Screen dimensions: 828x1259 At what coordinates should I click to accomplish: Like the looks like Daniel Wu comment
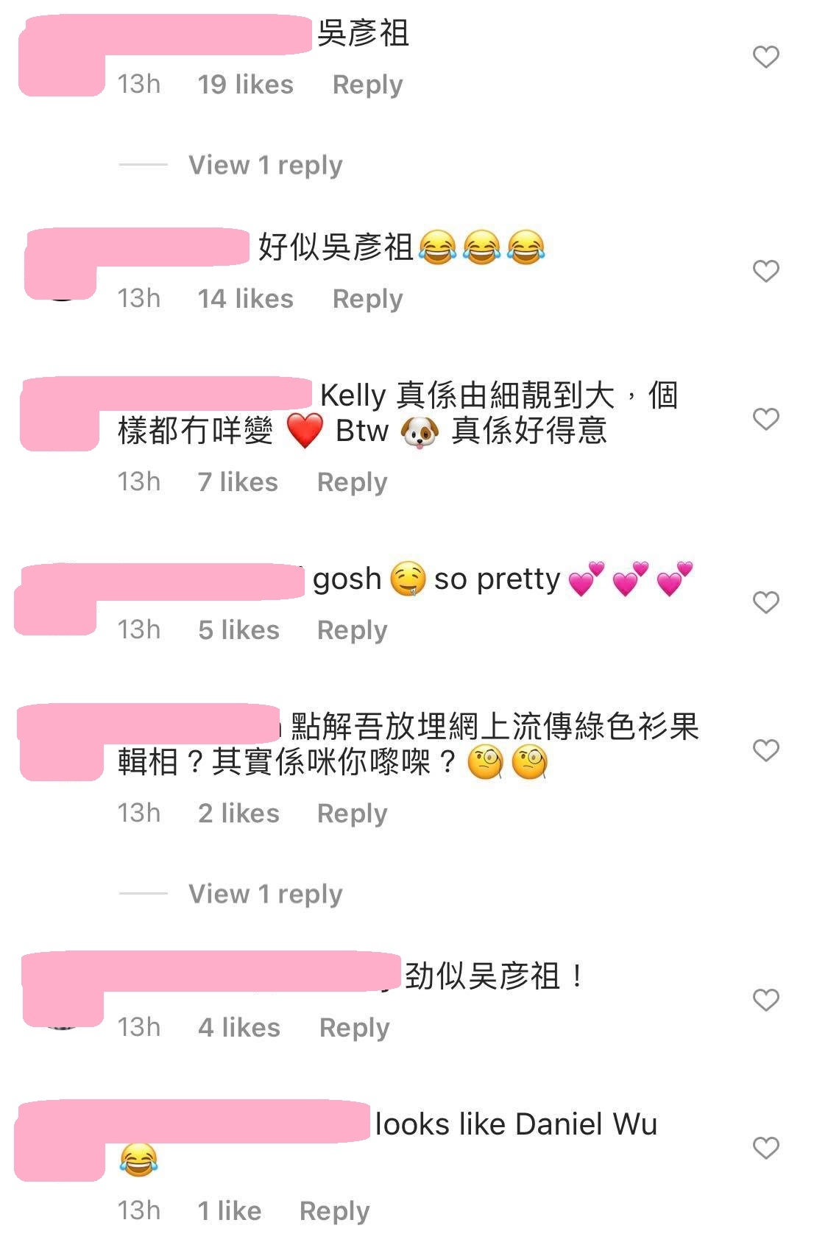[x=765, y=1148]
